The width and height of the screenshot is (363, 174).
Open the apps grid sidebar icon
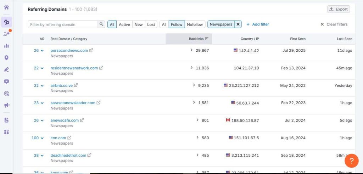pyautogui.click(x=6, y=132)
